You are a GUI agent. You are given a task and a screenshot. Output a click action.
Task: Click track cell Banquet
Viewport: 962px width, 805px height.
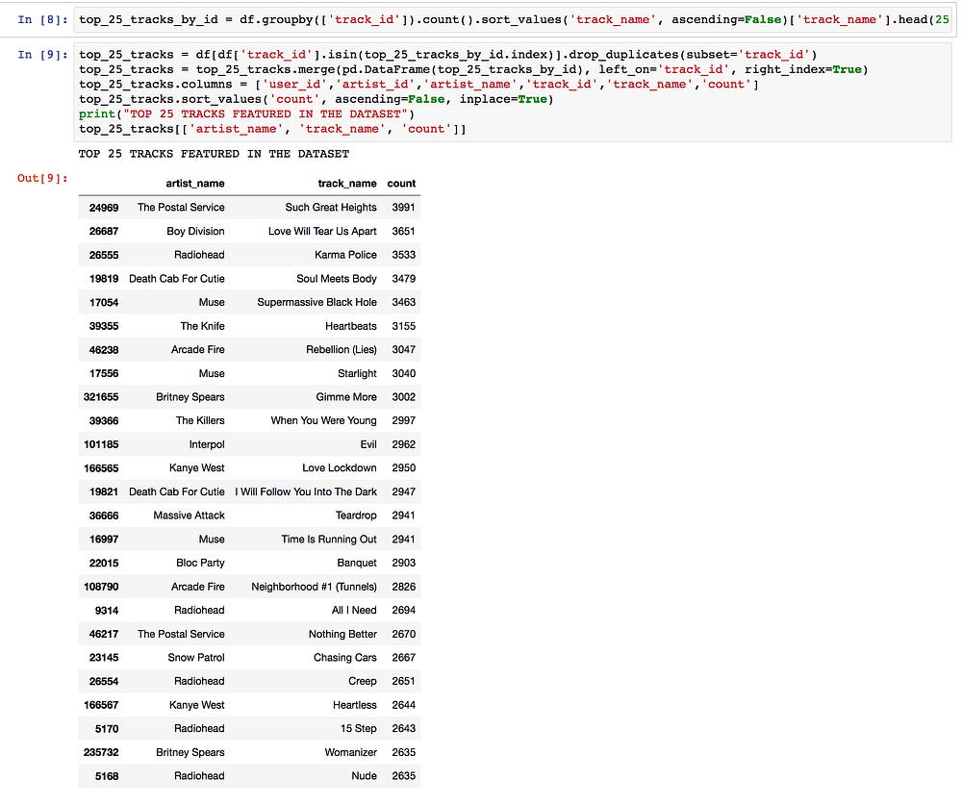pyautogui.click(x=357, y=564)
